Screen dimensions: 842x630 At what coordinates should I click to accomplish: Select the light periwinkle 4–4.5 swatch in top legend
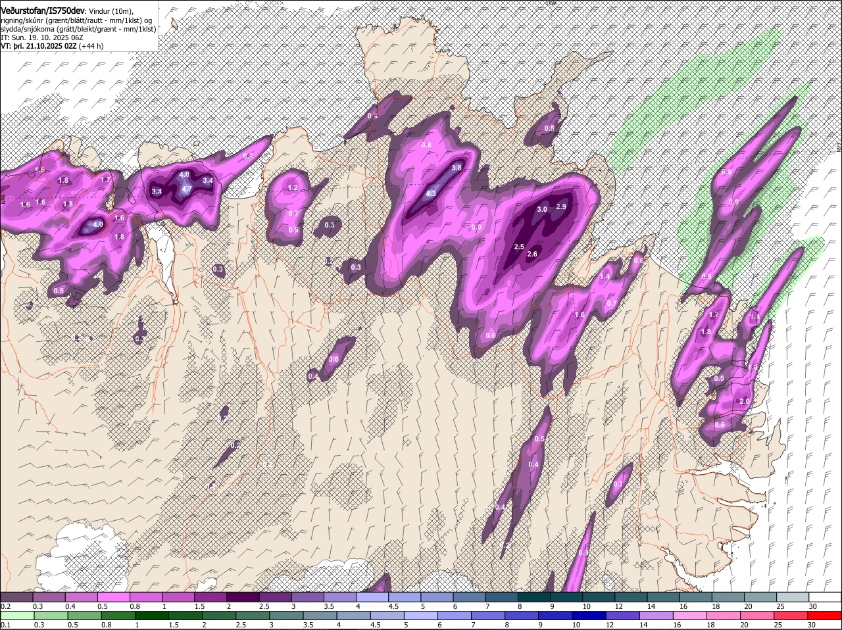tap(372, 597)
